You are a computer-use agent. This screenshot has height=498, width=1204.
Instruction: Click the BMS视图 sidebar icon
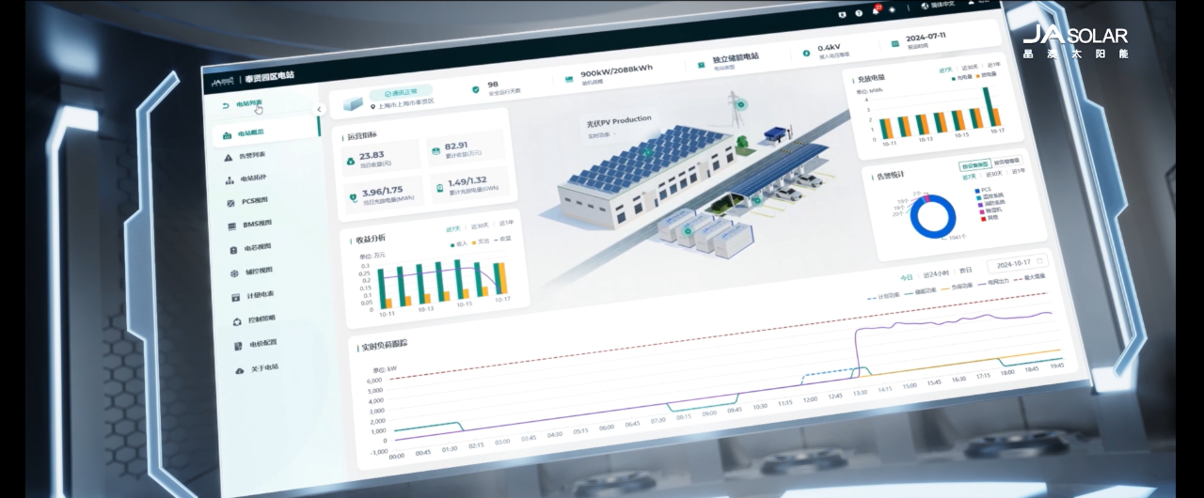coord(232,226)
